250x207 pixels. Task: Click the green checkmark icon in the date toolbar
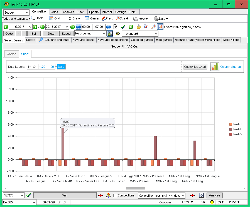coord(123,27)
